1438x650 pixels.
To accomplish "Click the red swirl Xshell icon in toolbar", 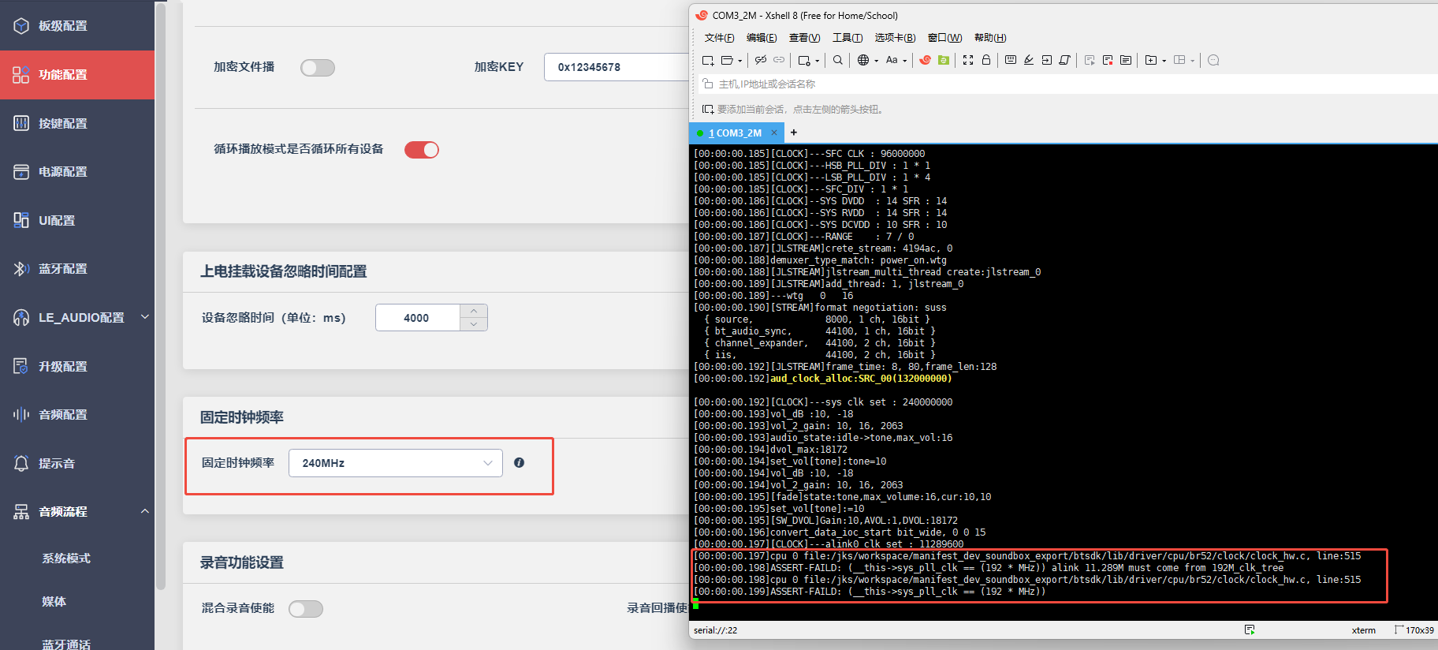I will 926,60.
